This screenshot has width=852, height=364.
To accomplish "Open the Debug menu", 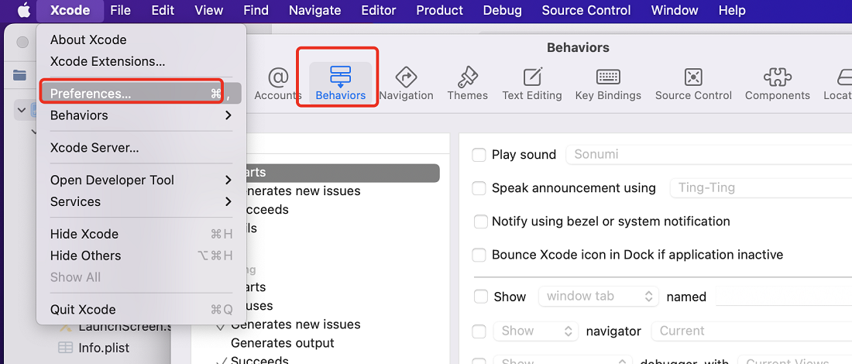I will 502,10.
